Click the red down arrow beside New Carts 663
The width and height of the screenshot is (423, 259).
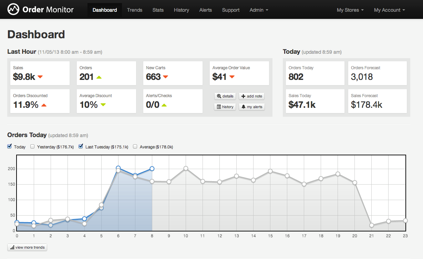(165, 77)
